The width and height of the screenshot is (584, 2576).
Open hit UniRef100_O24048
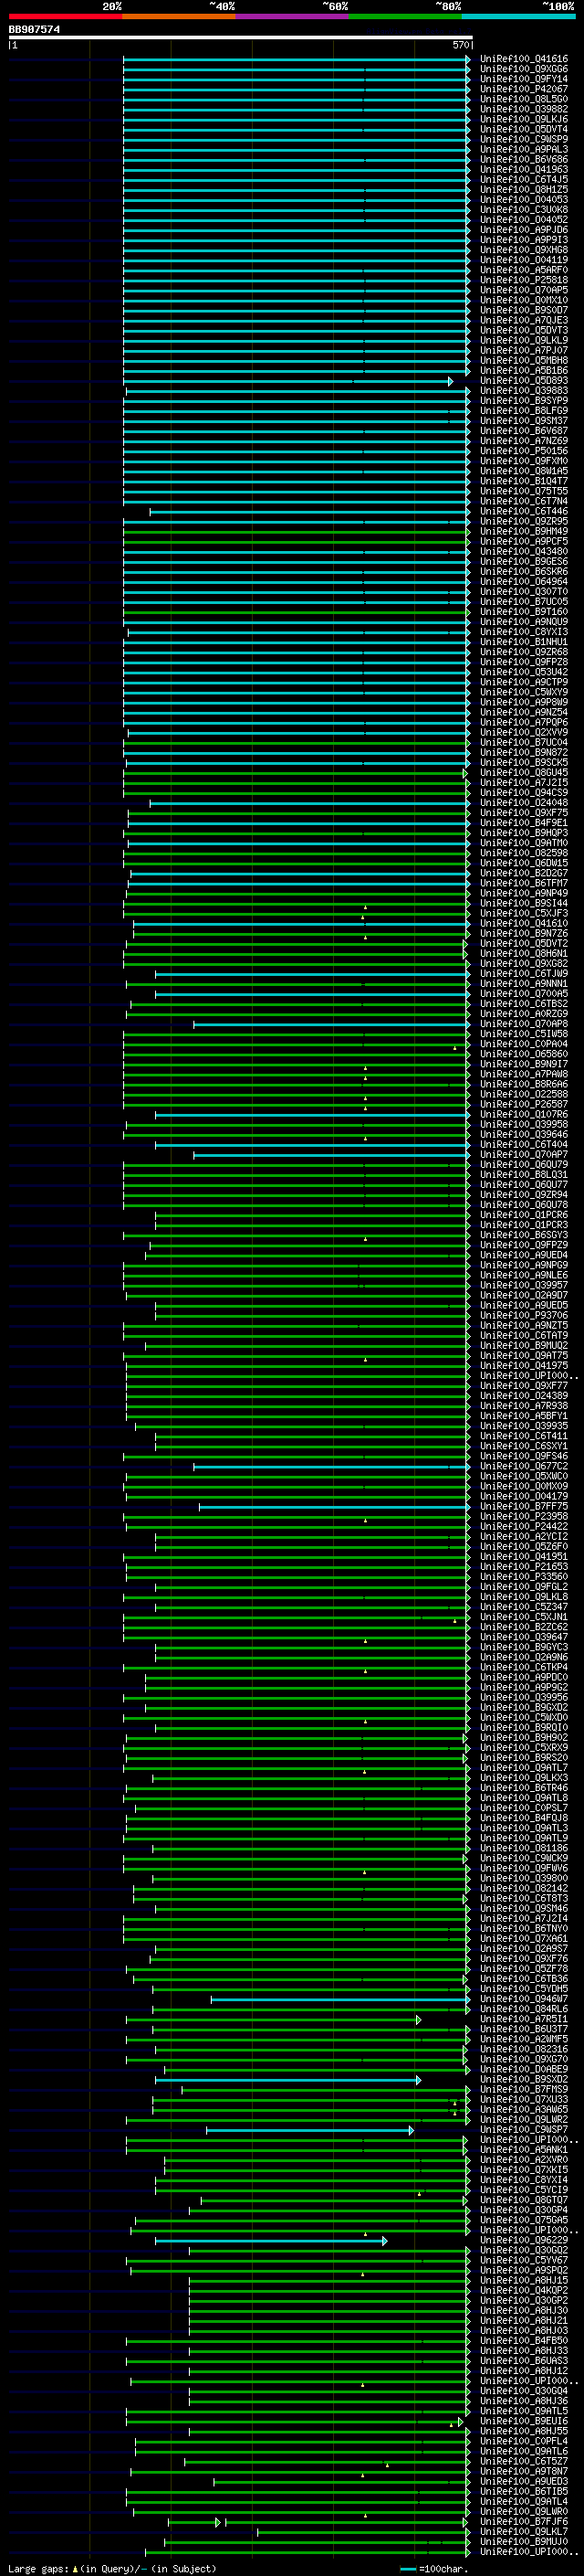[524, 803]
